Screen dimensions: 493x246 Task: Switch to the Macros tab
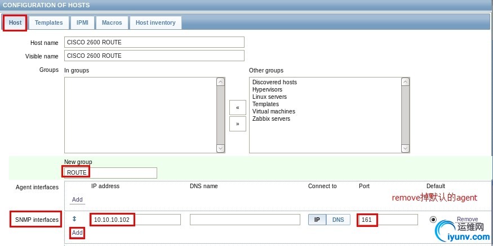[112, 22]
